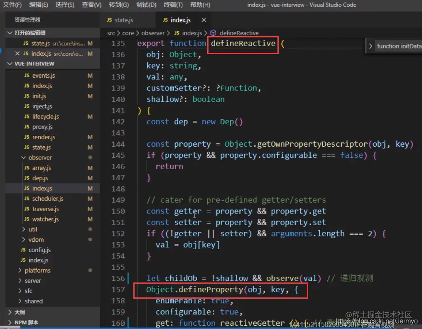
Task: Click the src breadcrumb segment
Action: coord(111,33)
